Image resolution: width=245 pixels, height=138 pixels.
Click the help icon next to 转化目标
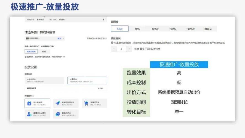33,96
